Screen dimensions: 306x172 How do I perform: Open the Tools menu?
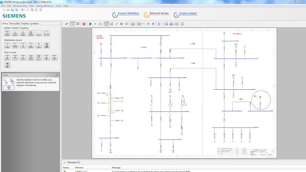coord(58,6)
